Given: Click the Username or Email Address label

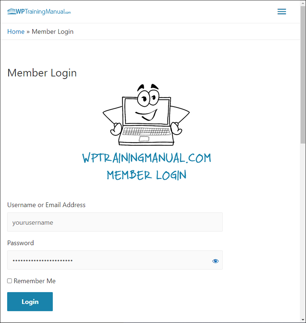Looking at the screenshot, I should tap(46, 205).
